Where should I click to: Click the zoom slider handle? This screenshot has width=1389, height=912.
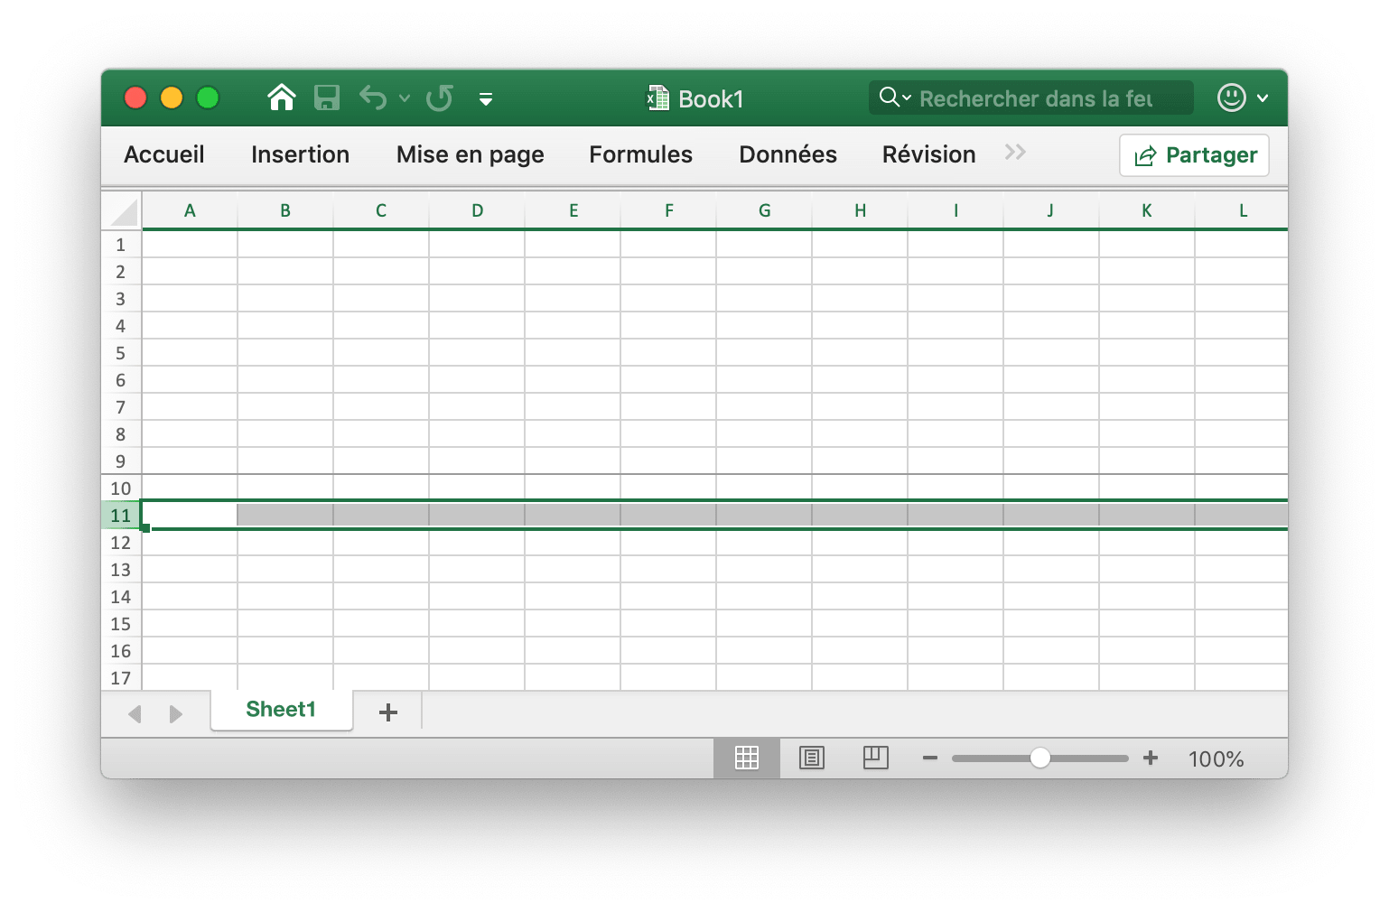[1039, 758]
